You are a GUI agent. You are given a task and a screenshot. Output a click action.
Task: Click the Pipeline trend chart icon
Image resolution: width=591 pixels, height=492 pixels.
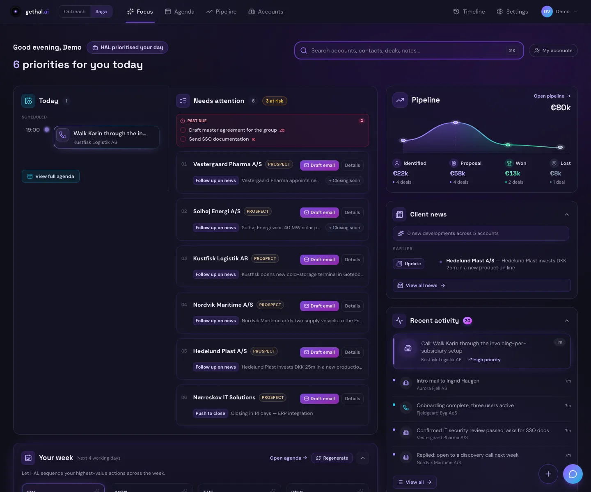pyautogui.click(x=400, y=100)
